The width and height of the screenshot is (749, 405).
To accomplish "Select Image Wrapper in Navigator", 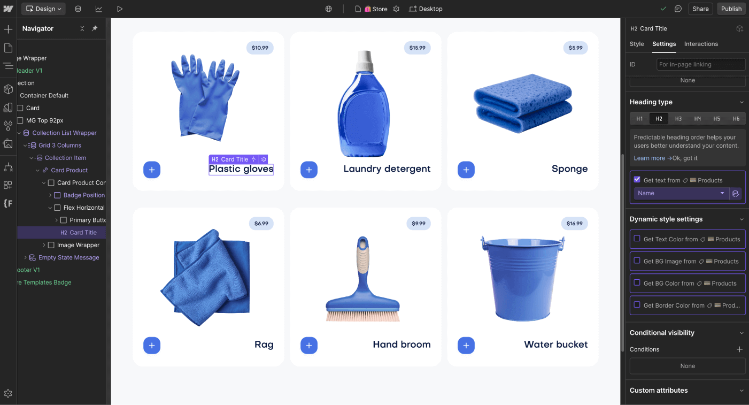I will coord(78,245).
